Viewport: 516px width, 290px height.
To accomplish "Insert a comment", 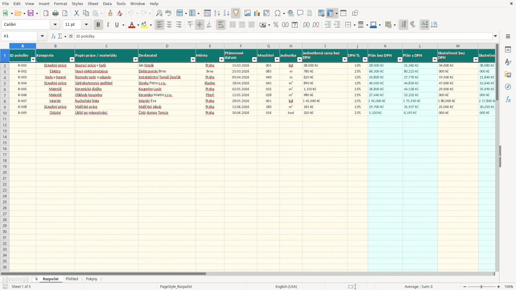I will 300,13.
